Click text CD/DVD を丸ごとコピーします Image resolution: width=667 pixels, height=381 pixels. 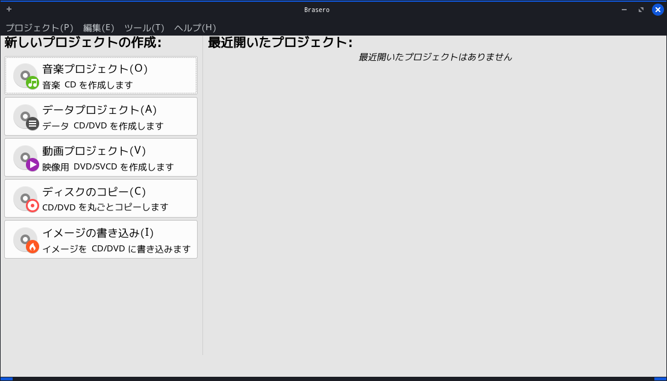coord(105,207)
